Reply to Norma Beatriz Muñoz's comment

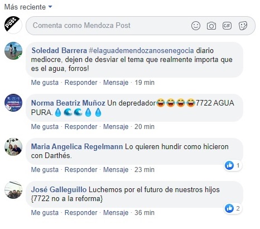click(81, 127)
